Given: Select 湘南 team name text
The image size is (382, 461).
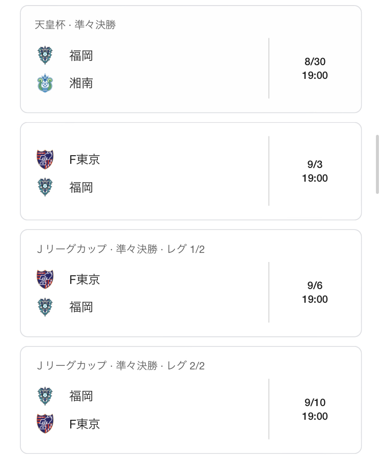Looking at the screenshot, I should pyautogui.click(x=81, y=83).
